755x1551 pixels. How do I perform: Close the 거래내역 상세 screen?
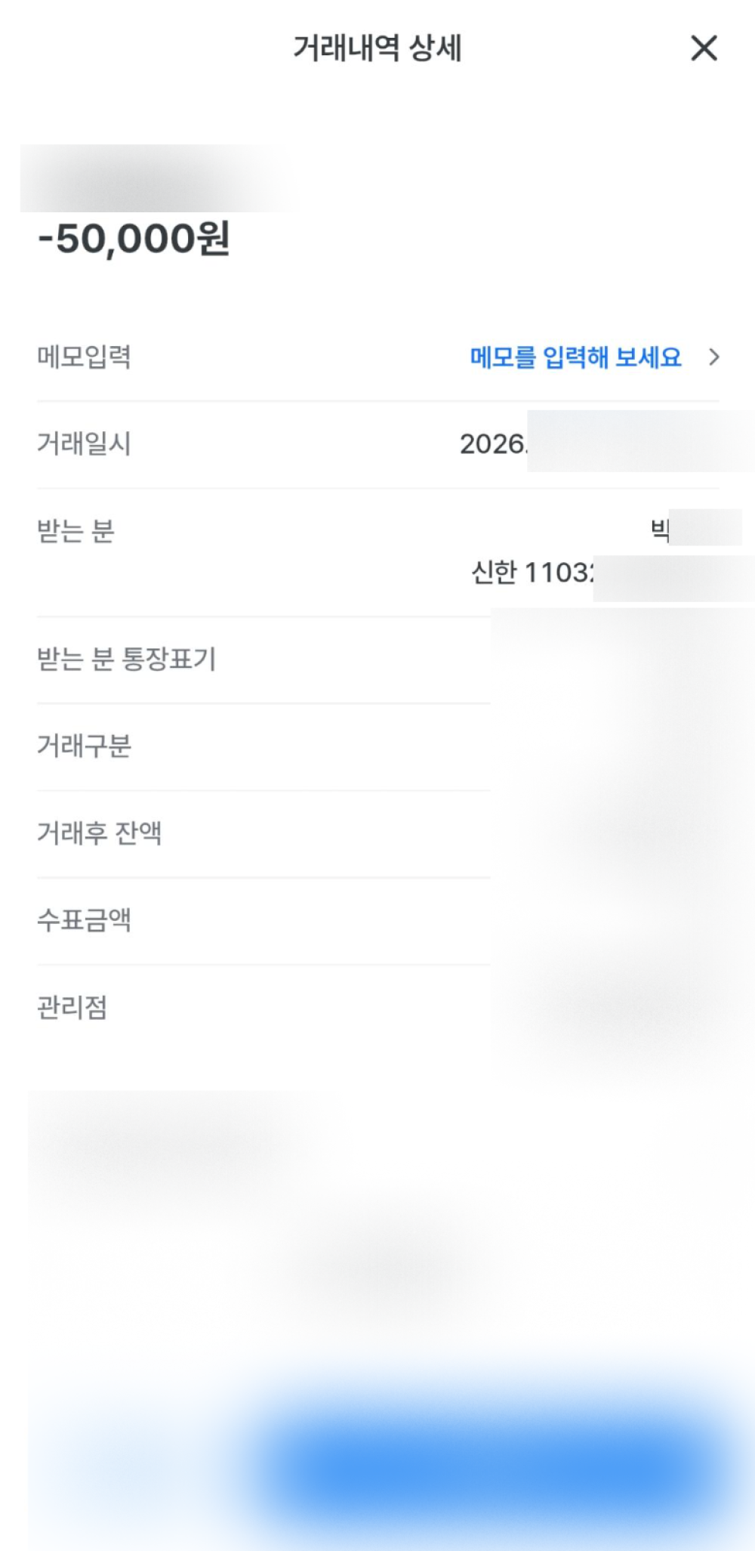coord(704,49)
